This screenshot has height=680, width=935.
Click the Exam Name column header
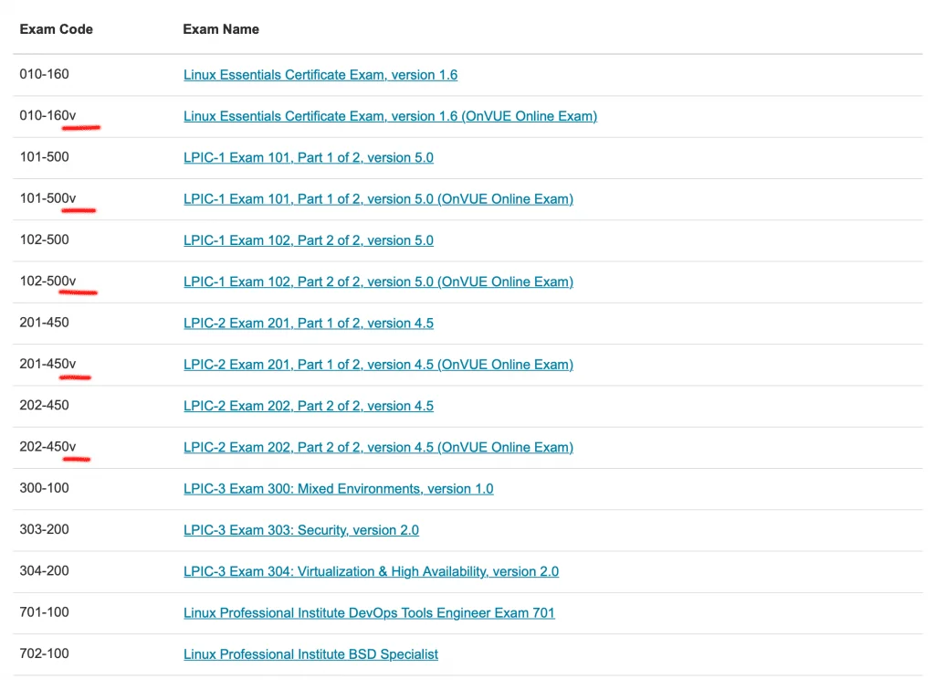[221, 29]
